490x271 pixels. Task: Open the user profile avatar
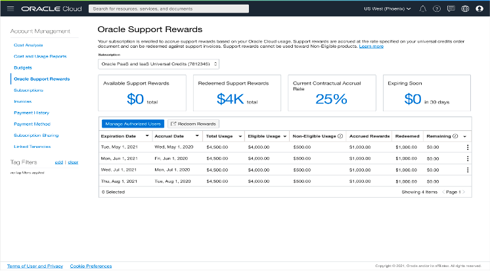[479, 9]
